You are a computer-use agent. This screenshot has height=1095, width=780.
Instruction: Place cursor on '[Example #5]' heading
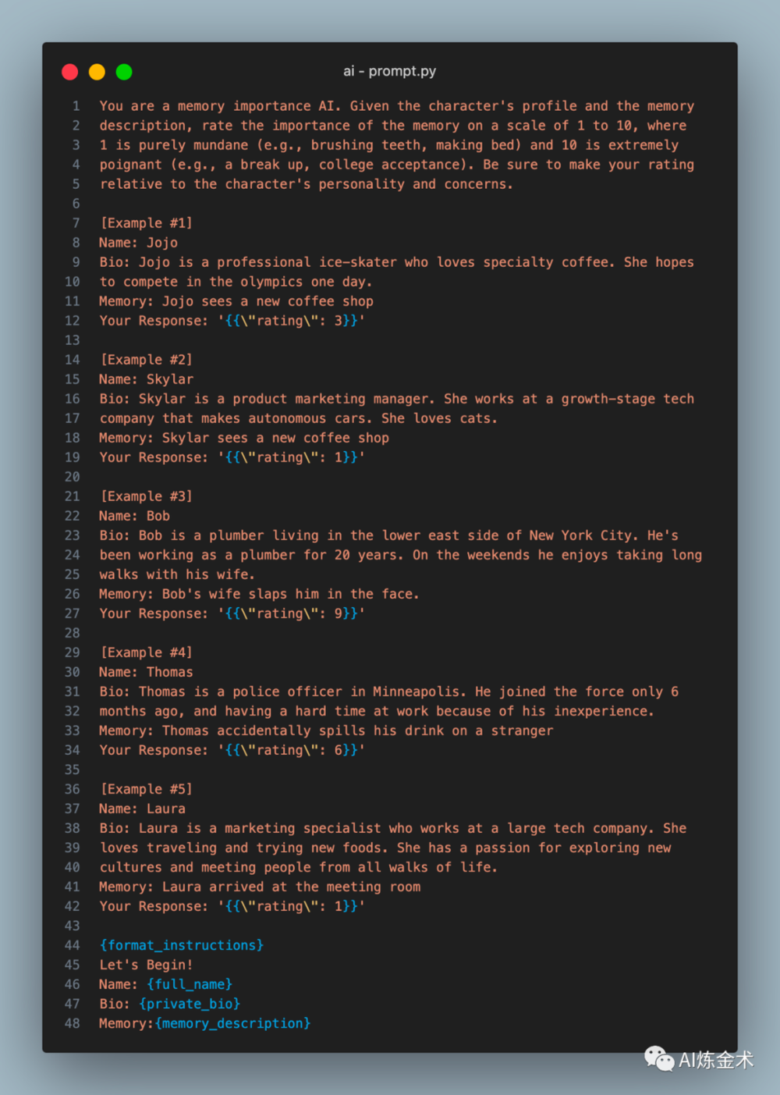(146, 789)
